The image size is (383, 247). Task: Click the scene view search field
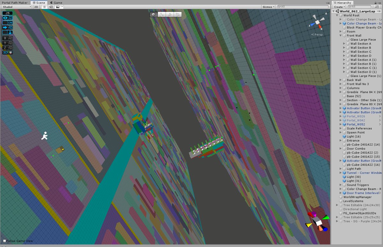pyautogui.click(x=303, y=7)
